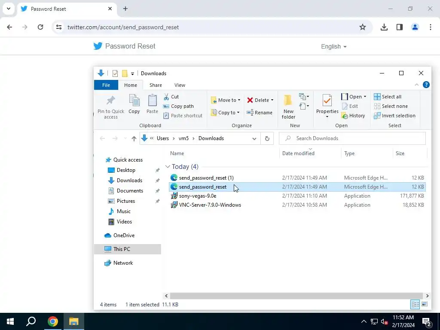Click the Copy ribbon icon
Viewport: 440px width, 330px height.
point(134,101)
